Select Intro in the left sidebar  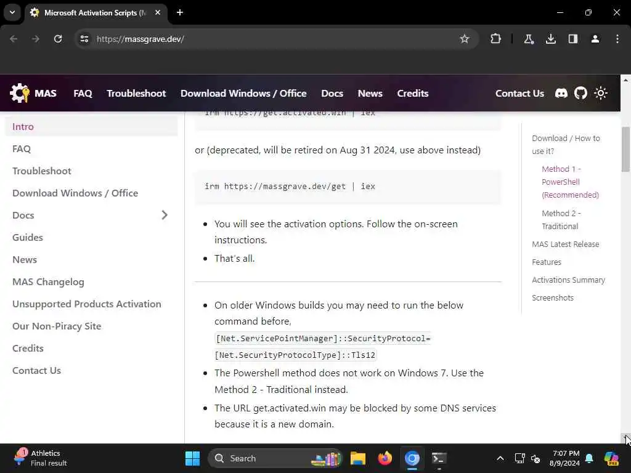click(x=91, y=127)
